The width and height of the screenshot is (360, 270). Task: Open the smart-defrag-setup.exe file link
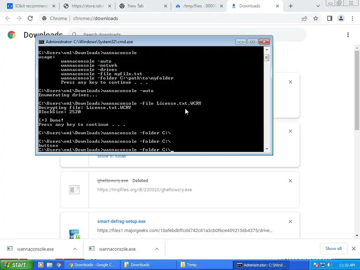point(121,221)
